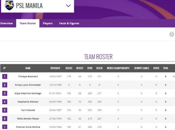The height and width of the screenshot is (130, 175).
Task: Open Alyja Daphnie Santiago's player page
Action: click(x=28, y=93)
